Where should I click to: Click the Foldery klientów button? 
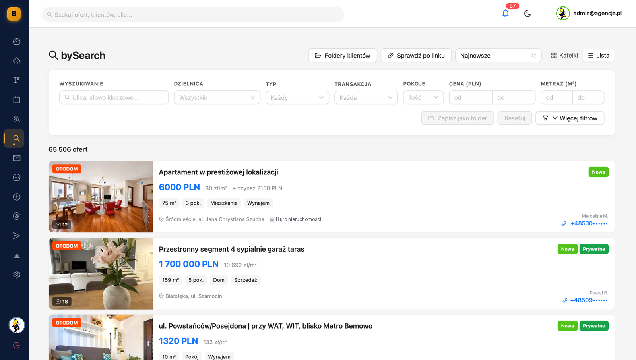point(343,56)
